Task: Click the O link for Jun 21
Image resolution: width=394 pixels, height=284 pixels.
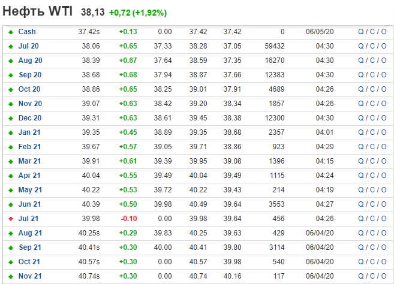Action: (x=384, y=204)
